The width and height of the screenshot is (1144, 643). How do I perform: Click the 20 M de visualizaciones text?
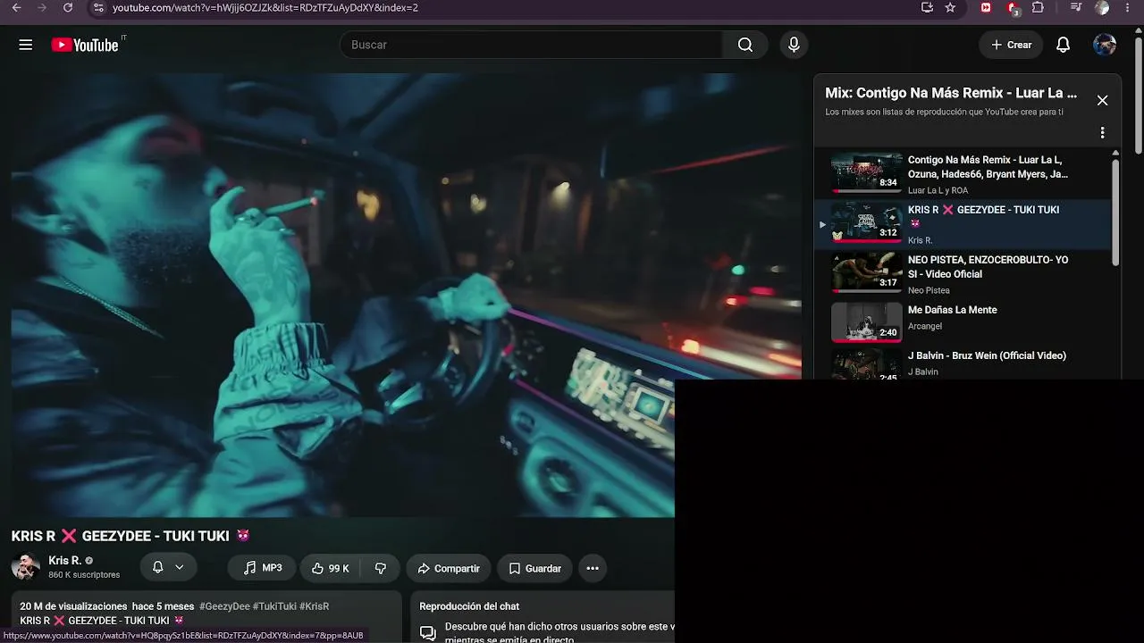73,606
